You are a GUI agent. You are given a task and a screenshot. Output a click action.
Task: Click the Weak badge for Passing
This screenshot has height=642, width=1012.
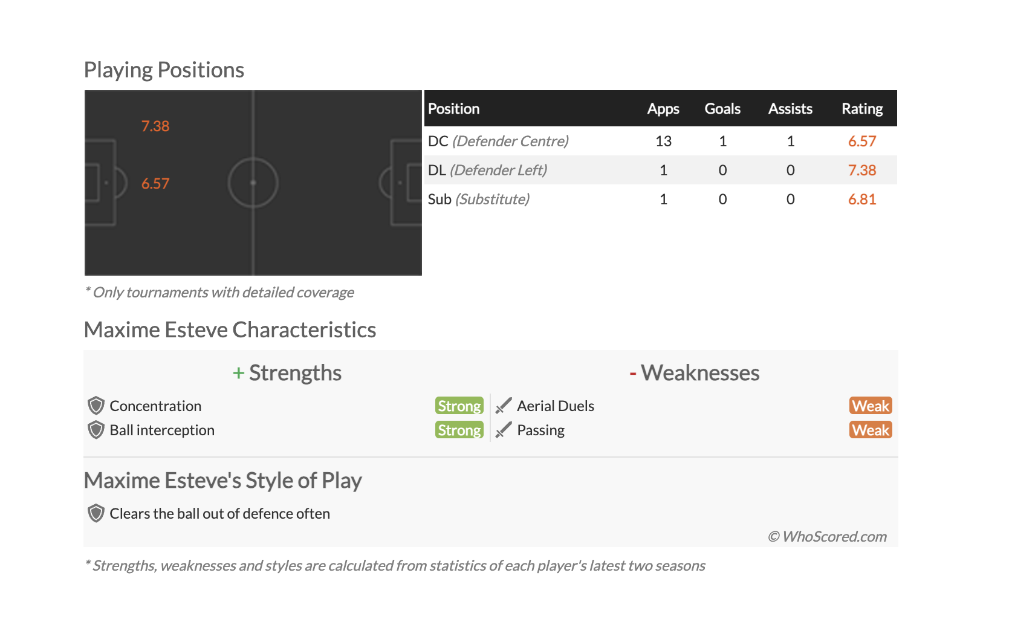871,430
